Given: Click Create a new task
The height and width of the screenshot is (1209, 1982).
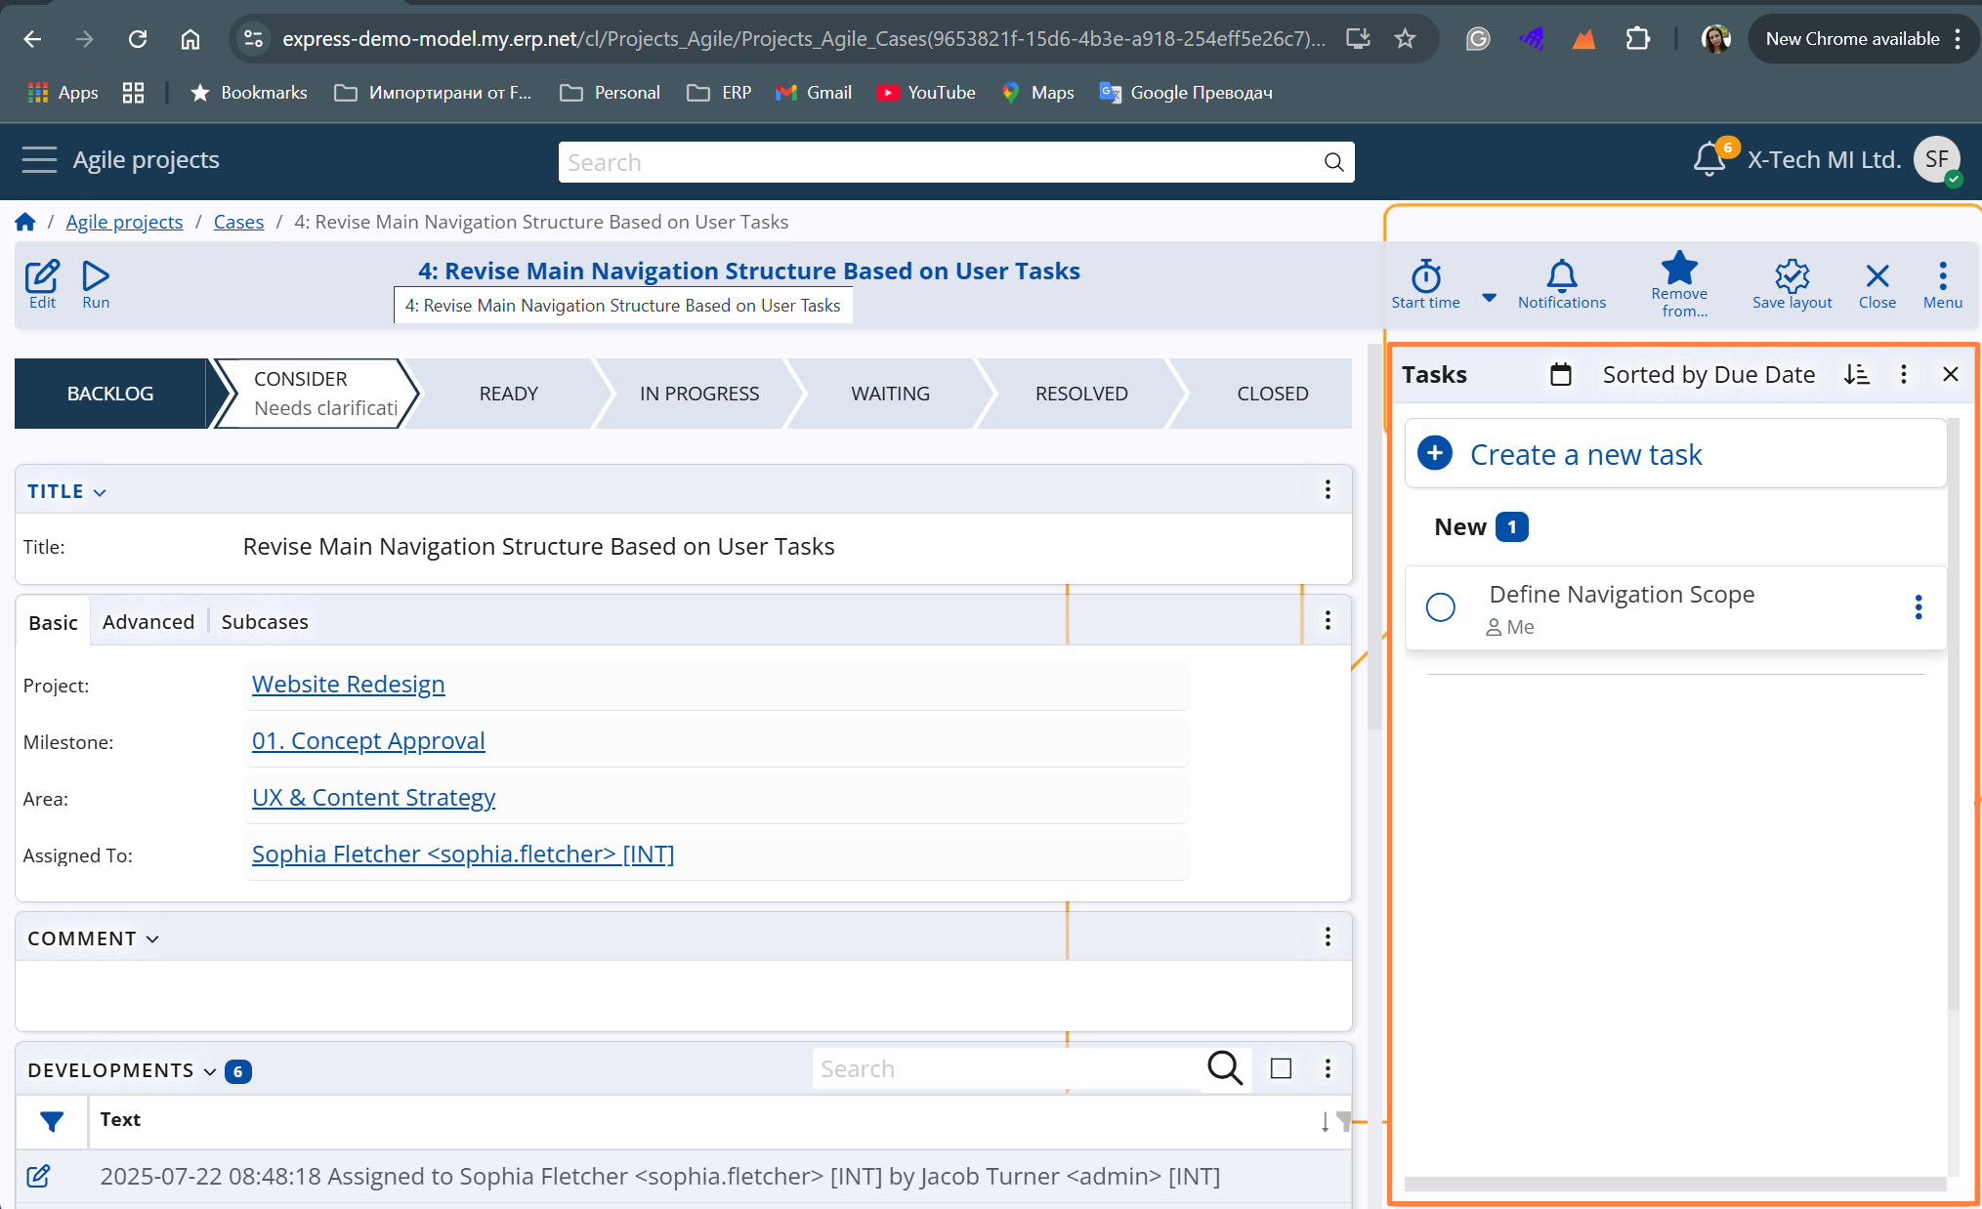Looking at the screenshot, I should [x=1584, y=454].
